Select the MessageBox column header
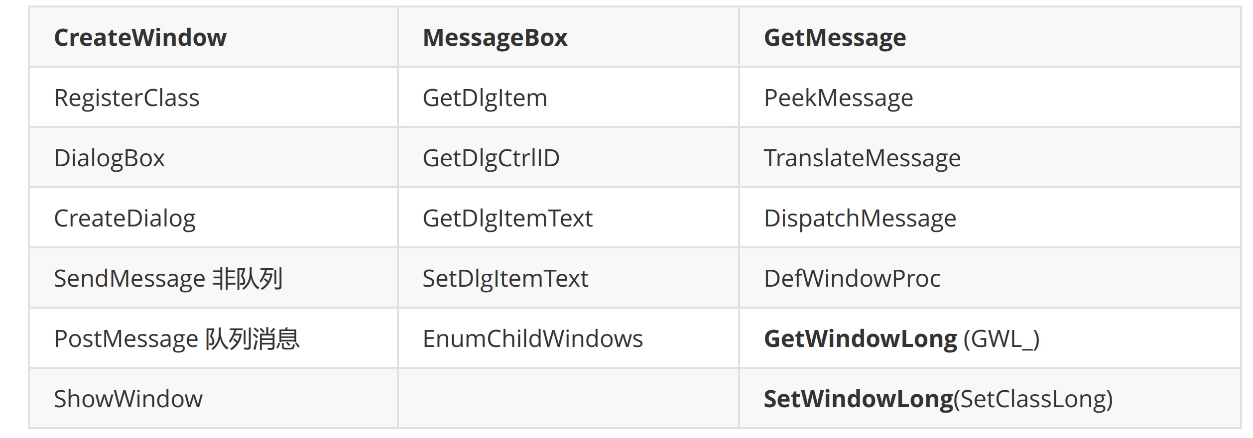 tap(495, 38)
